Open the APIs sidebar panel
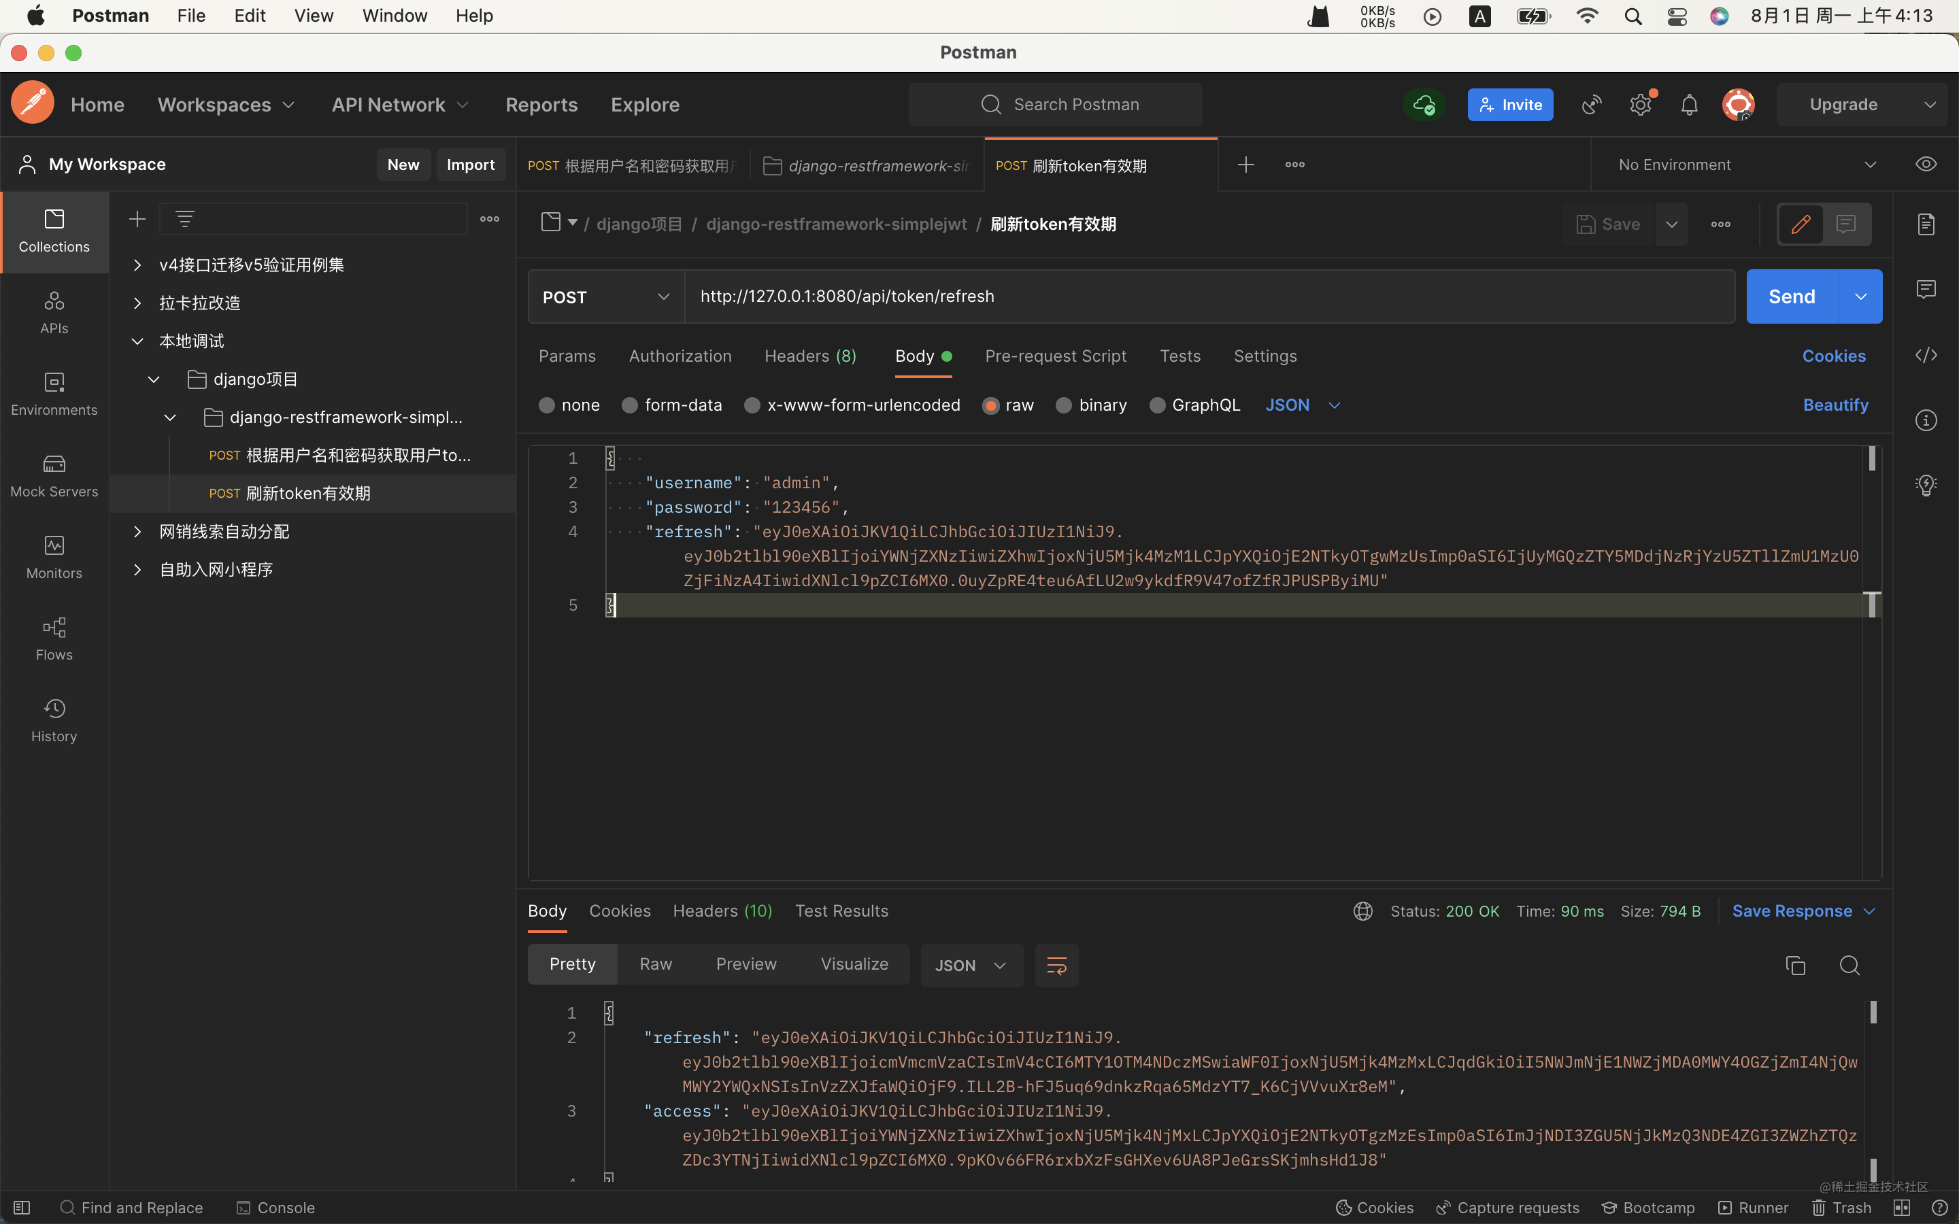The image size is (1959, 1224). pos(54,313)
